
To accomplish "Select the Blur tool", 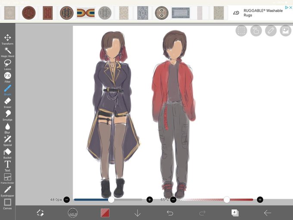I will [7, 128].
